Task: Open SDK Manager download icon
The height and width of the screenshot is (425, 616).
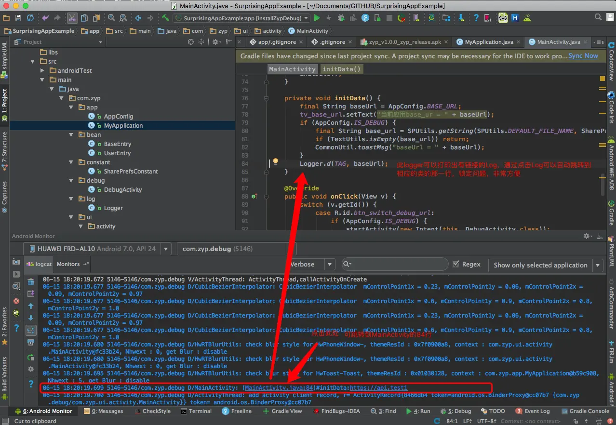Action: pyautogui.click(x=461, y=18)
